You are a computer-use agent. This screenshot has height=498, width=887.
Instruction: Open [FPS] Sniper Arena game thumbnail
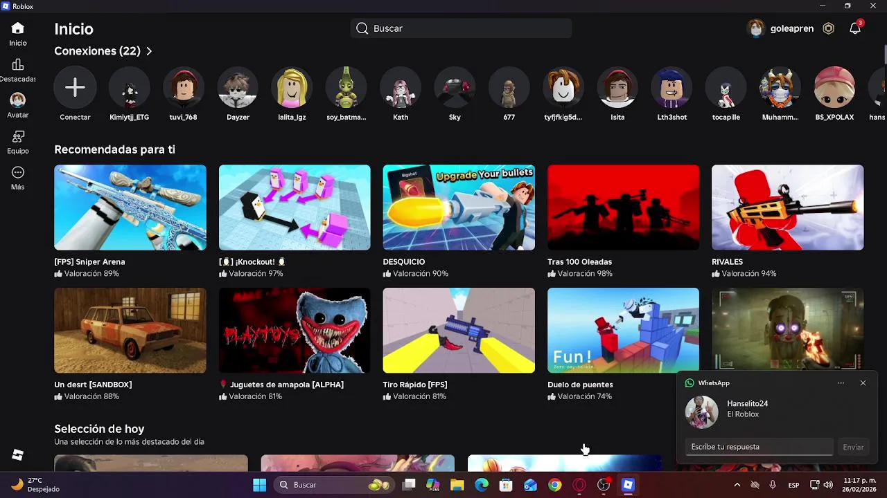pos(130,207)
